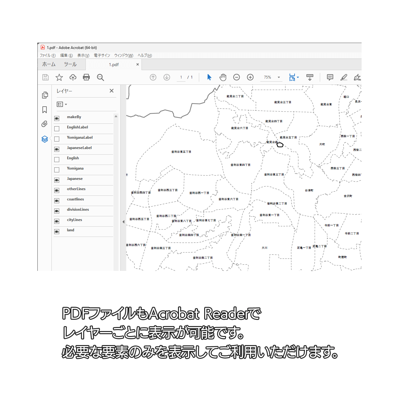Activate the Hand pan tool

pyautogui.click(x=223, y=77)
